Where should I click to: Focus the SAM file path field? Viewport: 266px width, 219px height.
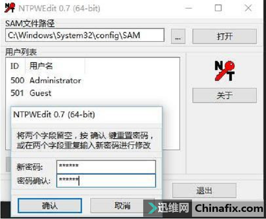click(85, 35)
